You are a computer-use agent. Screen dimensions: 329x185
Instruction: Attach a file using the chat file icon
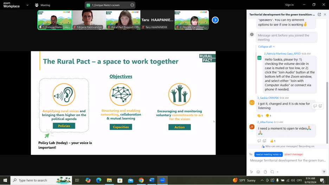click(265, 172)
